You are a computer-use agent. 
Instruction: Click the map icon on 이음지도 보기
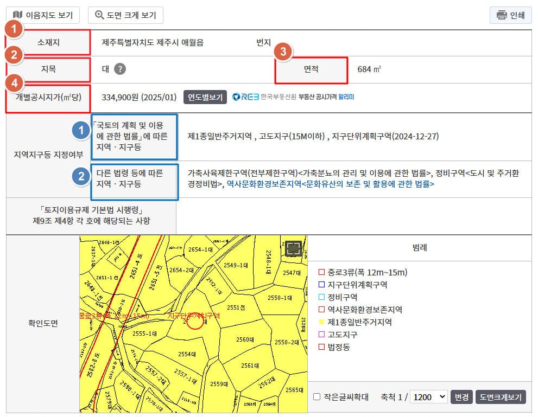tap(18, 15)
